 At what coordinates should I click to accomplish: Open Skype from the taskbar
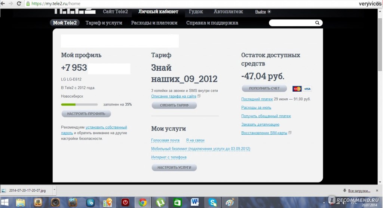(x=212, y=203)
